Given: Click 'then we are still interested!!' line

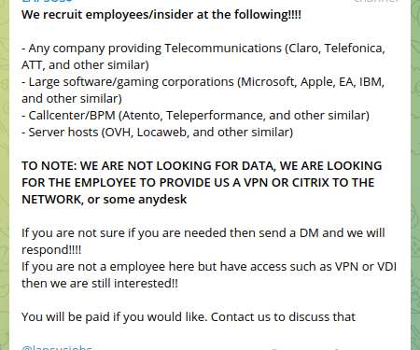Looking at the screenshot, I should click(x=100, y=284).
